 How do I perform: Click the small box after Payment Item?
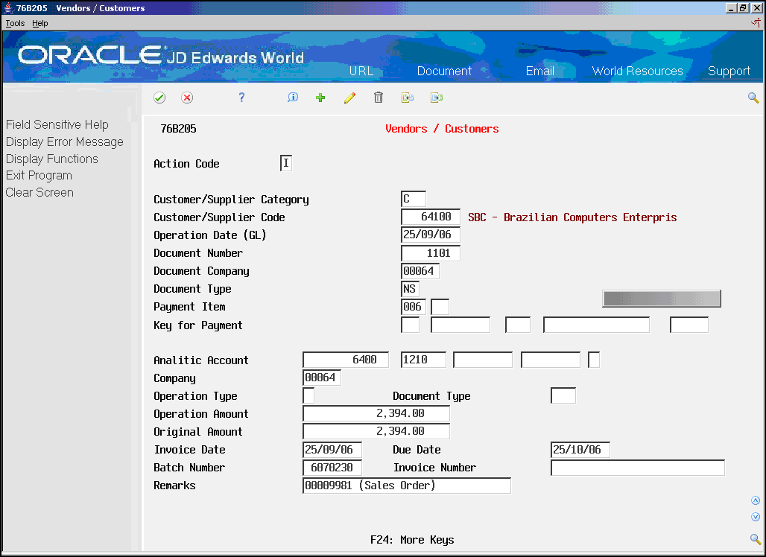(440, 307)
